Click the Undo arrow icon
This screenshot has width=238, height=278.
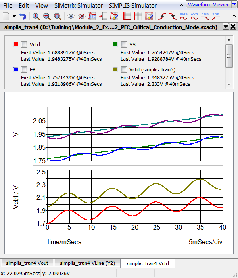click(x=23, y=16)
